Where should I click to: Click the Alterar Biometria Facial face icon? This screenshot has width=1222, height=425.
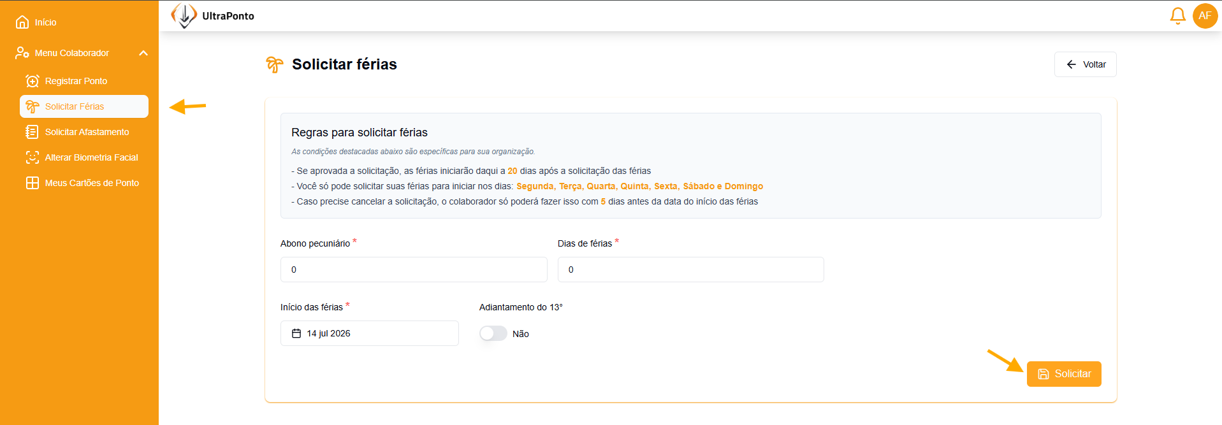click(x=33, y=157)
